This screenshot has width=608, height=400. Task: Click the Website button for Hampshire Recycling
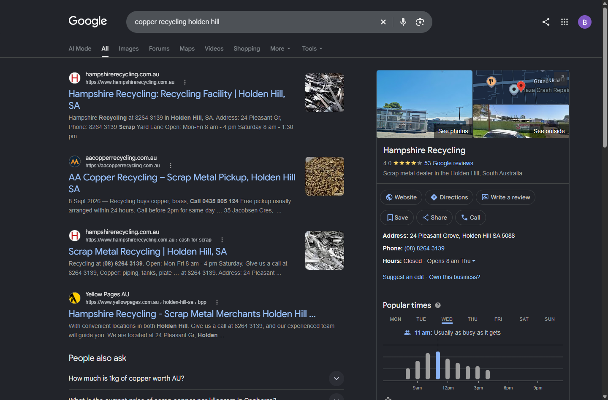point(401,197)
